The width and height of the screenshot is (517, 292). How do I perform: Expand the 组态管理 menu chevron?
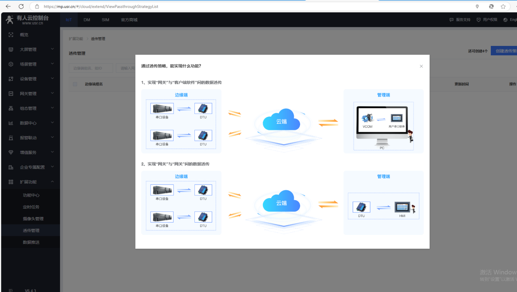point(52,108)
